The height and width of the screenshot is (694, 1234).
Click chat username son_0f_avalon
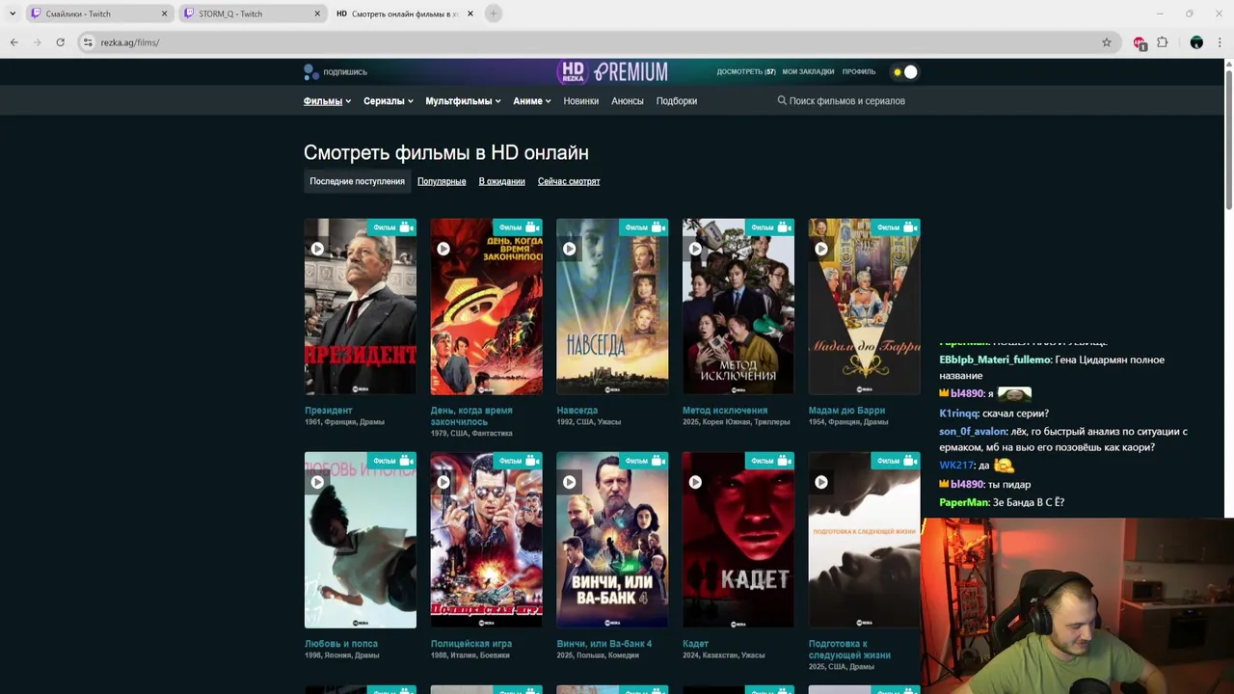coord(973,432)
